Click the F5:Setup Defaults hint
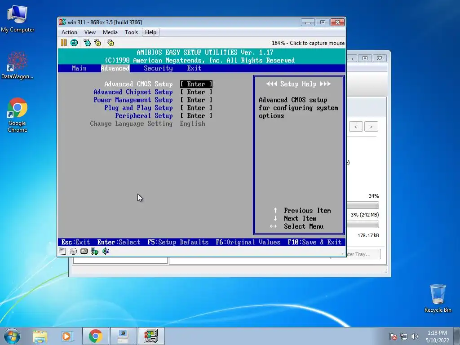 pos(178,242)
